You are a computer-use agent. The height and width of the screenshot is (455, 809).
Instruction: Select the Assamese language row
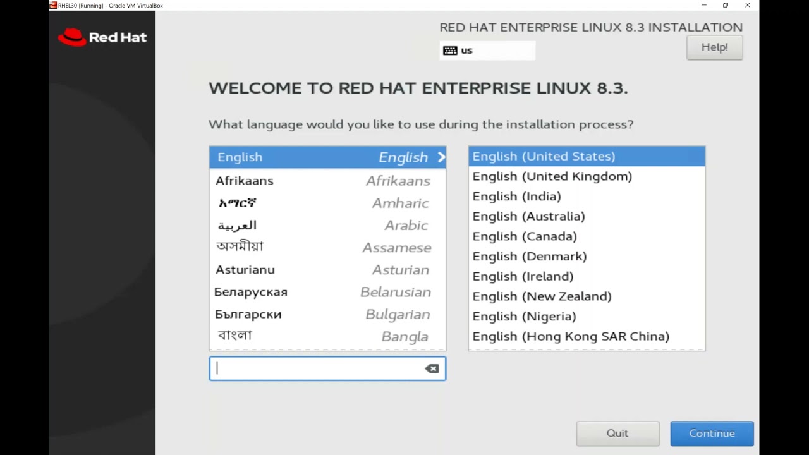tap(327, 247)
